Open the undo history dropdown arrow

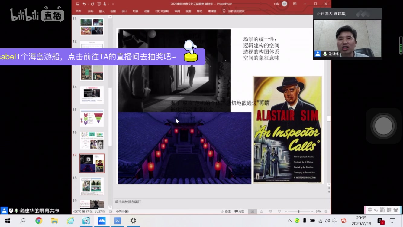pyautogui.click(x=88, y=4)
